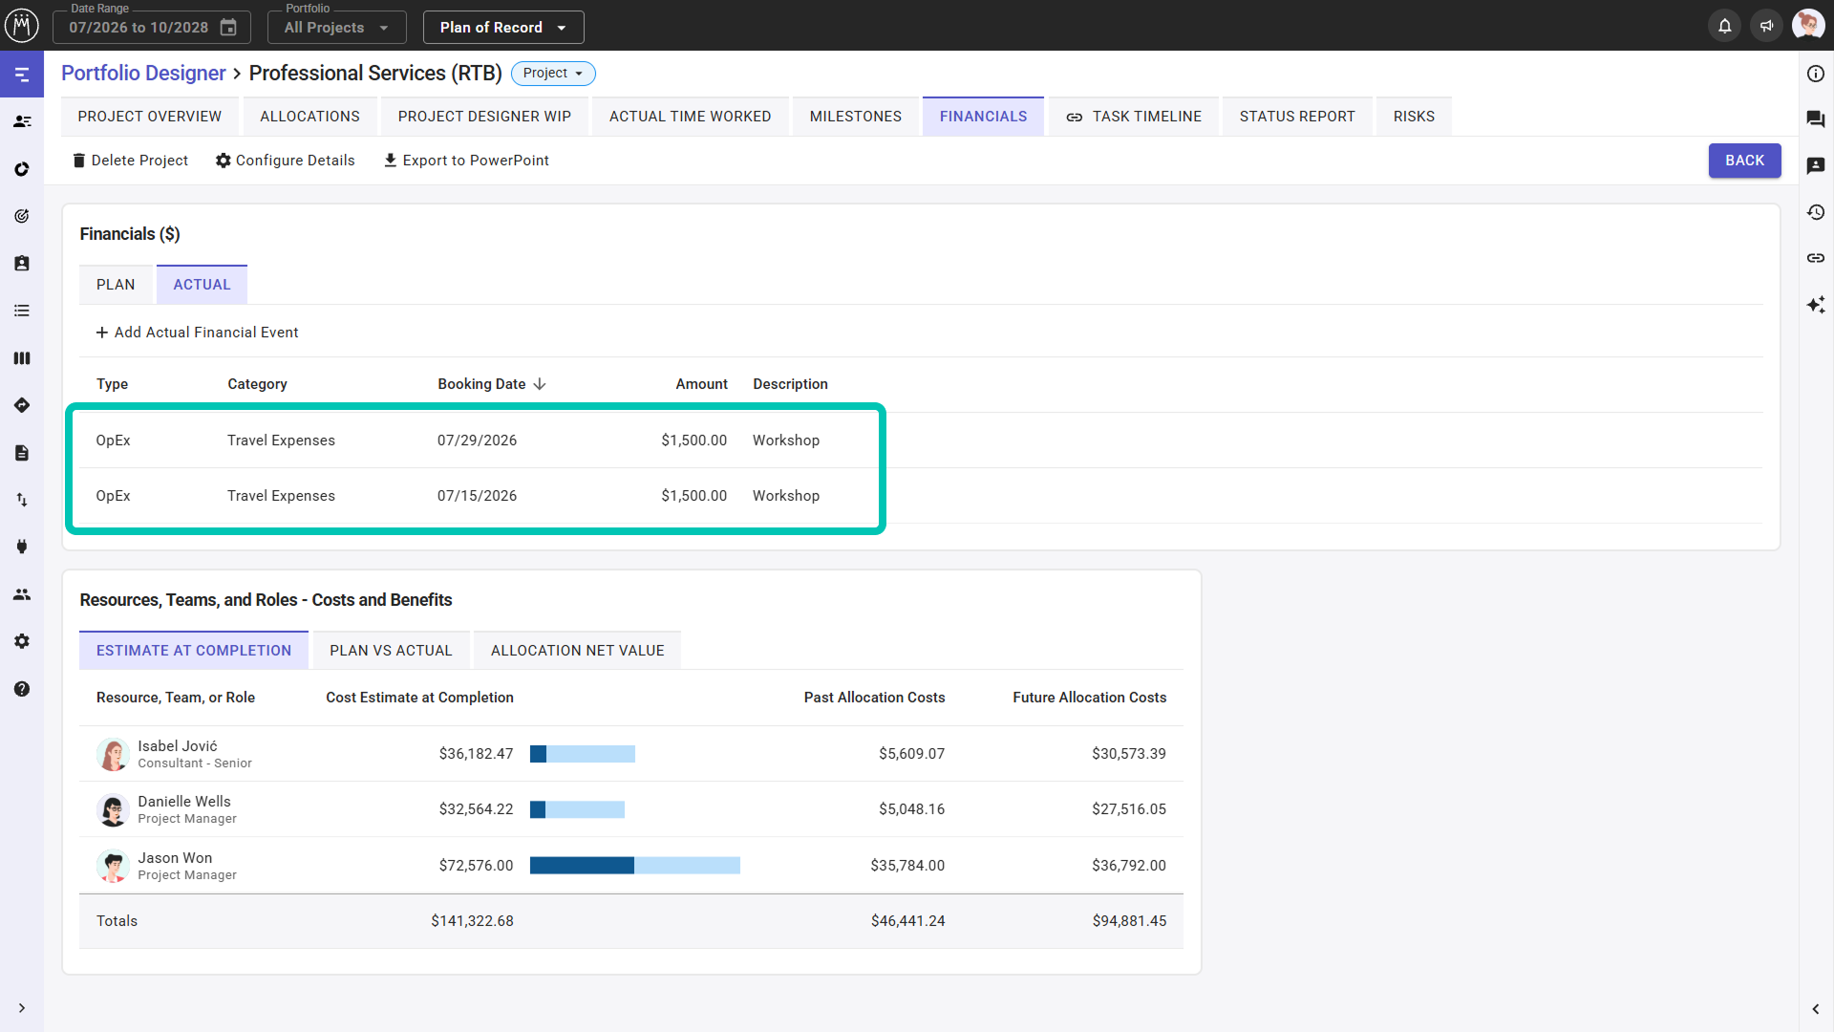Toggle the left sidebar menu icon

22,75
